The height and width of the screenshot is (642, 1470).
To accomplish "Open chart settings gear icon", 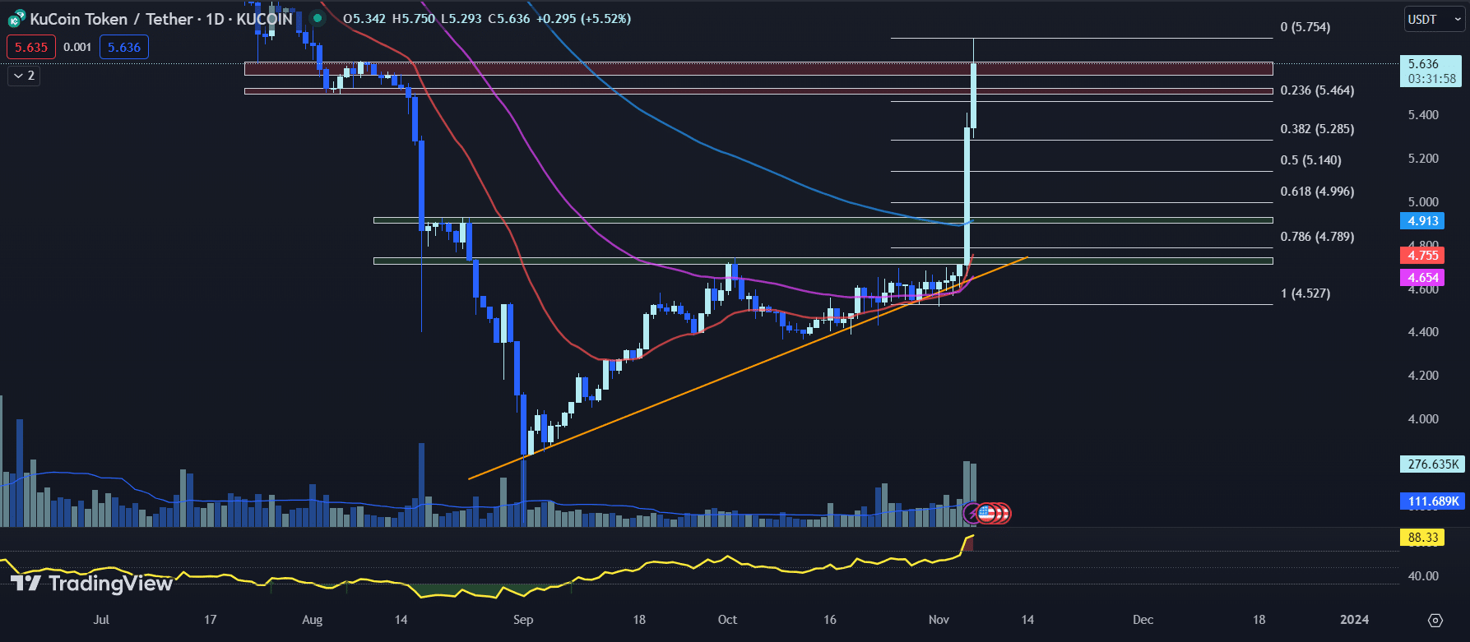I will [x=1435, y=620].
